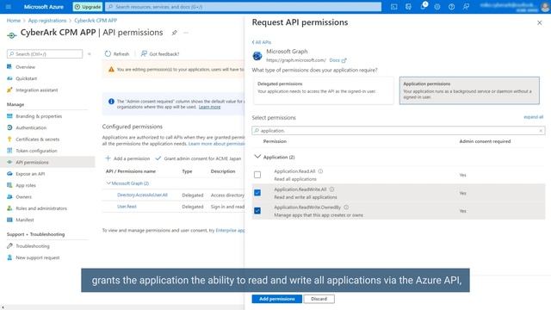The height and width of the screenshot is (310, 551).
Task: Collapse Microsoft Graph (2) permissions group
Action: click(x=108, y=183)
